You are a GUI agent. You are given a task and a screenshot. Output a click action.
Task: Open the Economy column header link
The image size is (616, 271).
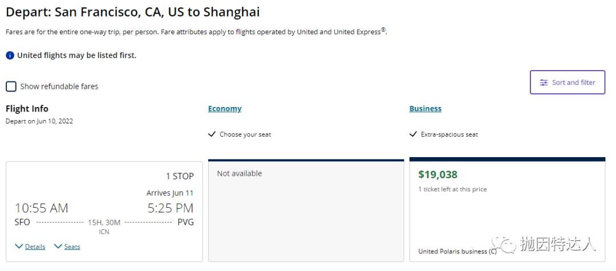pyautogui.click(x=225, y=109)
